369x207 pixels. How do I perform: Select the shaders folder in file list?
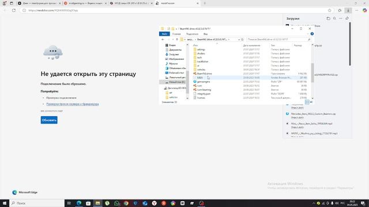201,53
